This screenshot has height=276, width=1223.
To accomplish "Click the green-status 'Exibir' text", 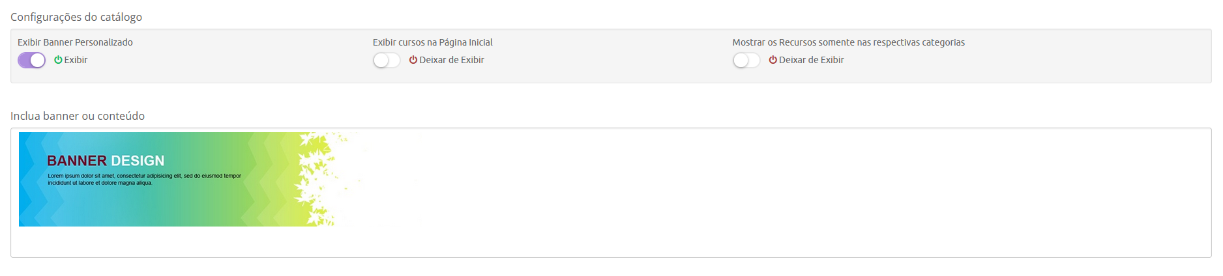I will click(76, 60).
